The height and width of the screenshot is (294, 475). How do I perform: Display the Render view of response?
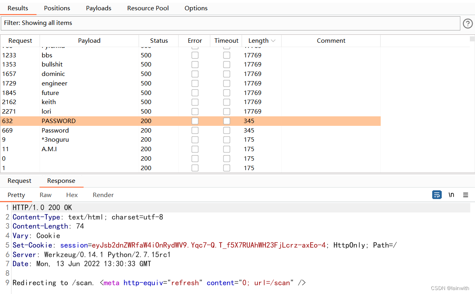[x=103, y=195]
